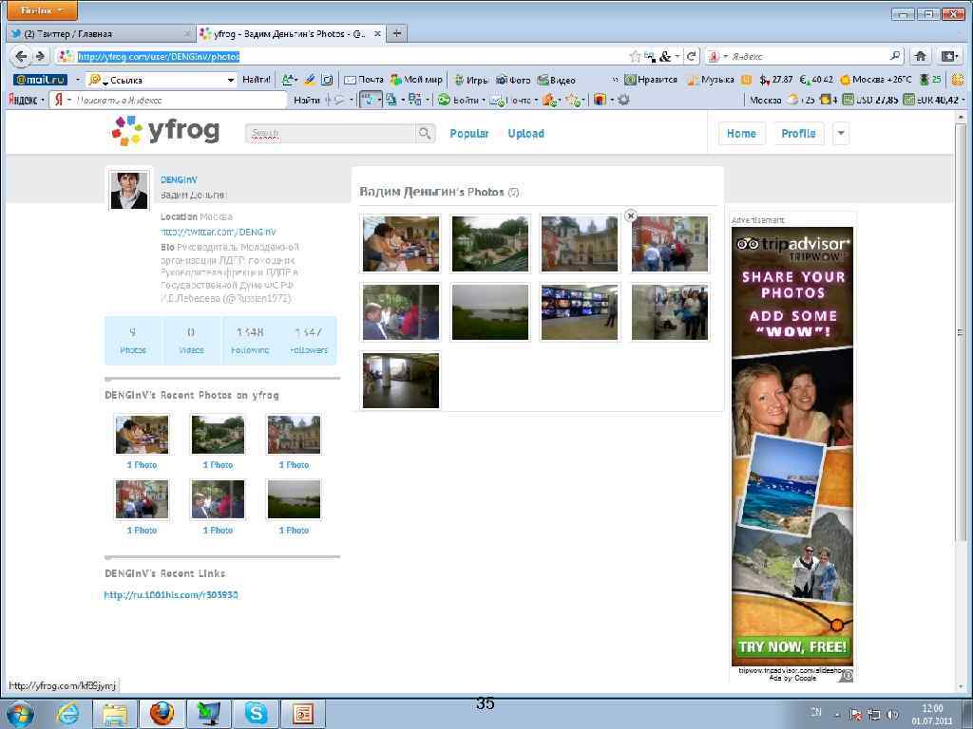
Task: Click Нравится in the Mail.ru toolbar
Action: (651, 80)
